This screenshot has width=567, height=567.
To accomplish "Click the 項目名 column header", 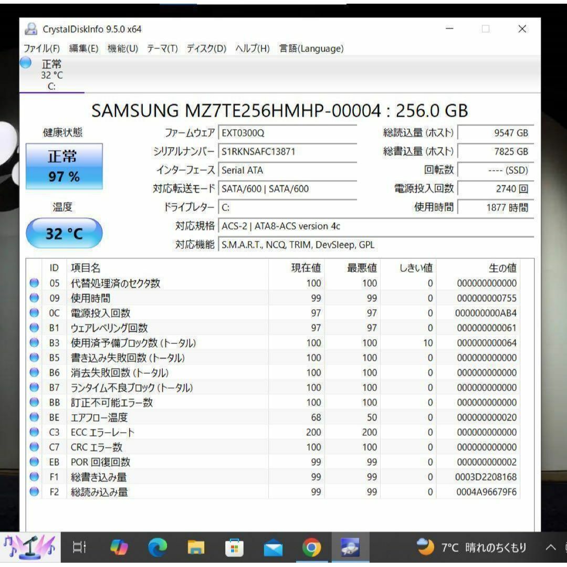I will pyautogui.click(x=167, y=268).
